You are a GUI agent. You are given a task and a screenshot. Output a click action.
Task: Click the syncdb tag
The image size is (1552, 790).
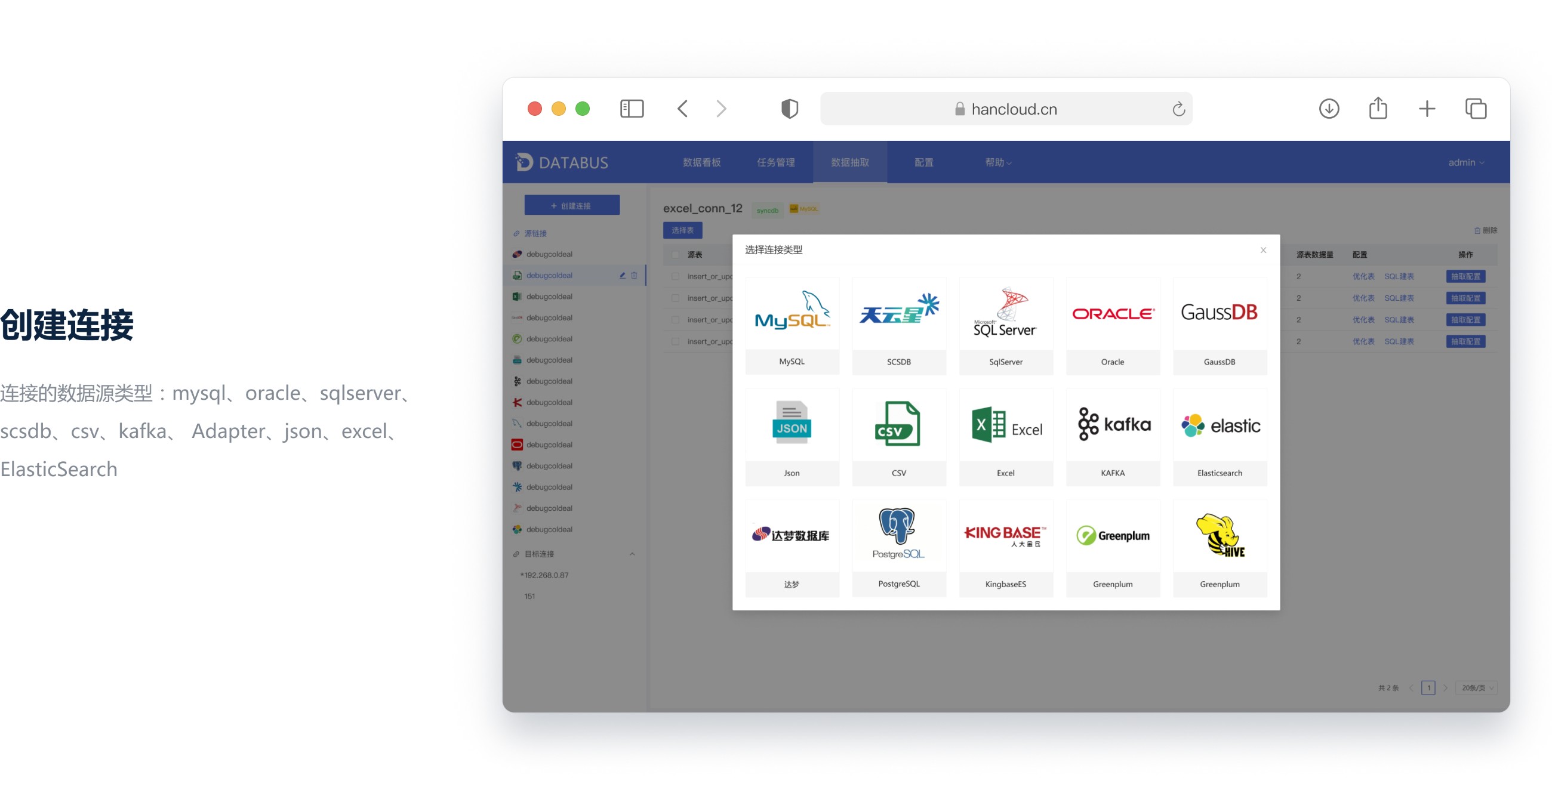(x=768, y=210)
